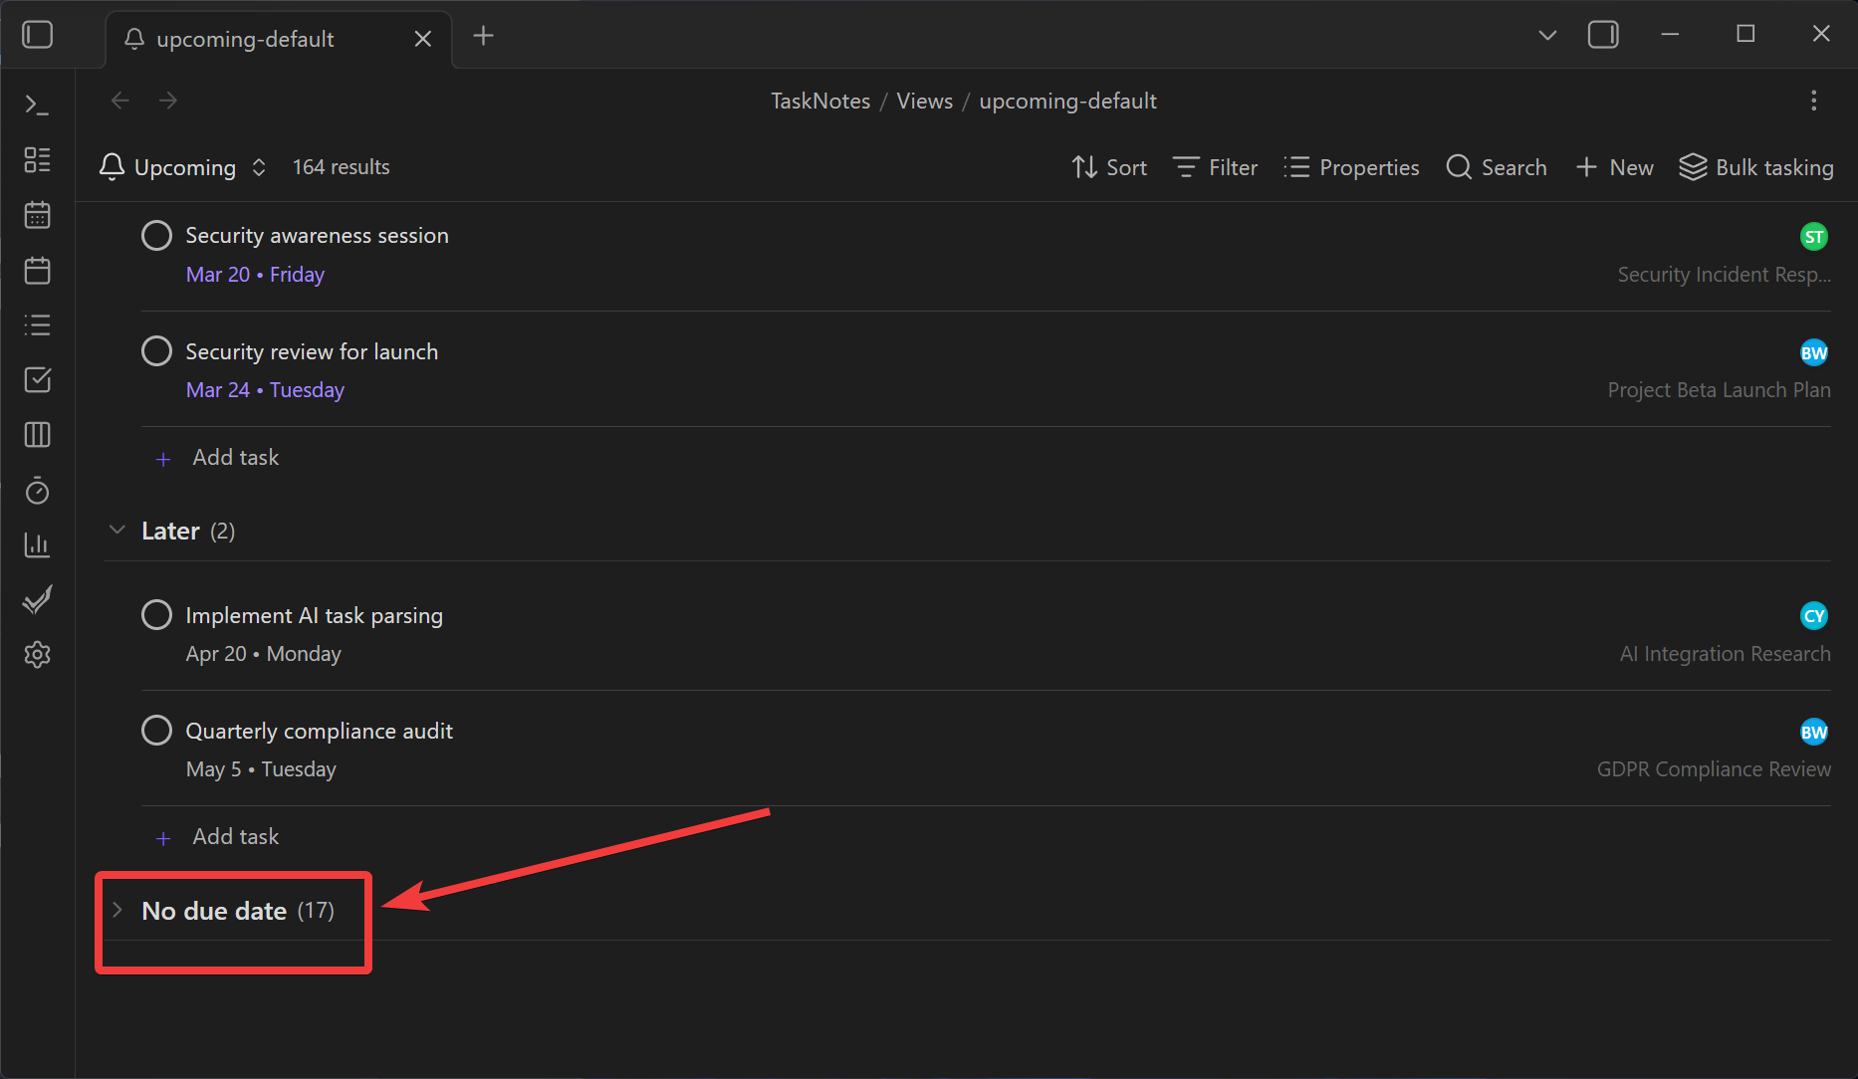Open the Upcoming view switcher dropdown
Viewport: 1858px width, 1079px height.
pos(258,166)
